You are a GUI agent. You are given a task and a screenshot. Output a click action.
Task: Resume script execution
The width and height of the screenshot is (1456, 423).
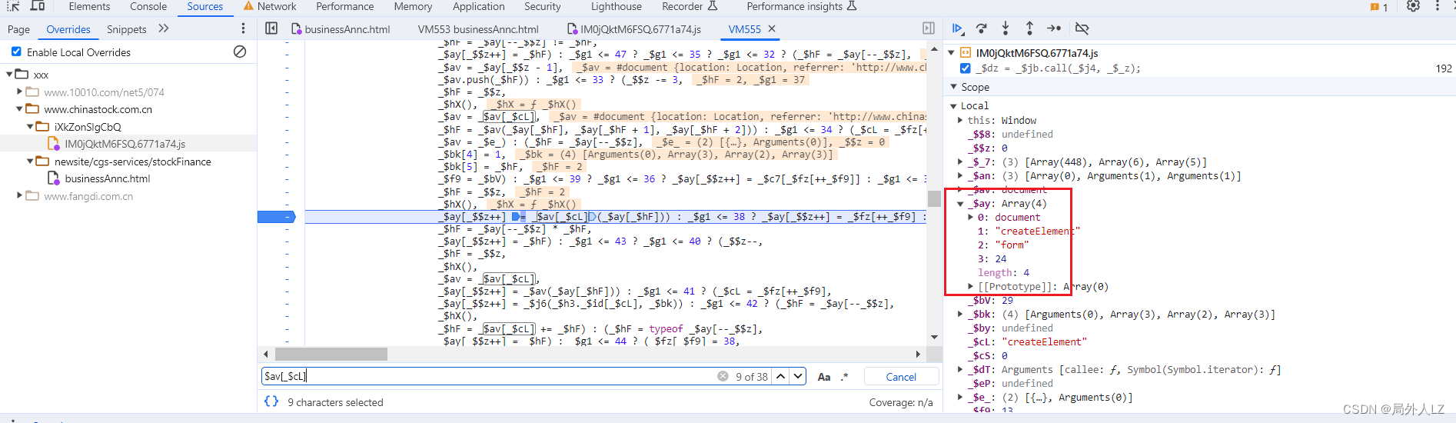click(958, 28)
